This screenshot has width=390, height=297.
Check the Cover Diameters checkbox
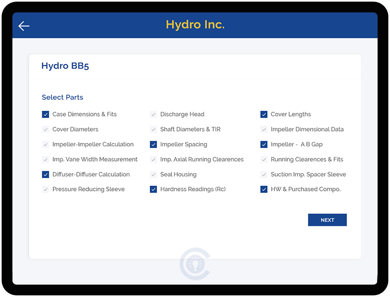(x=46, y=130)
